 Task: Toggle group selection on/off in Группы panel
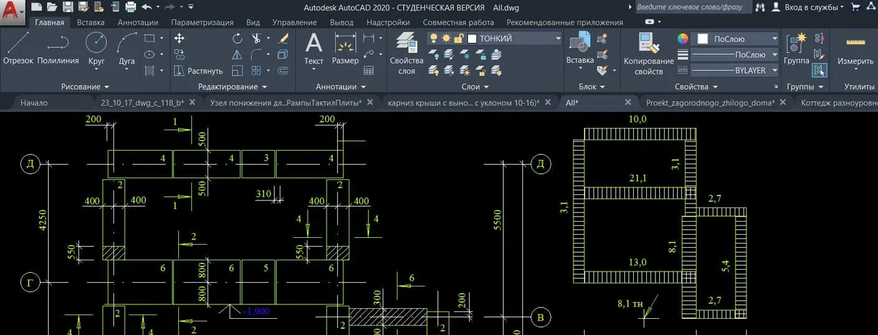[819, 70]
